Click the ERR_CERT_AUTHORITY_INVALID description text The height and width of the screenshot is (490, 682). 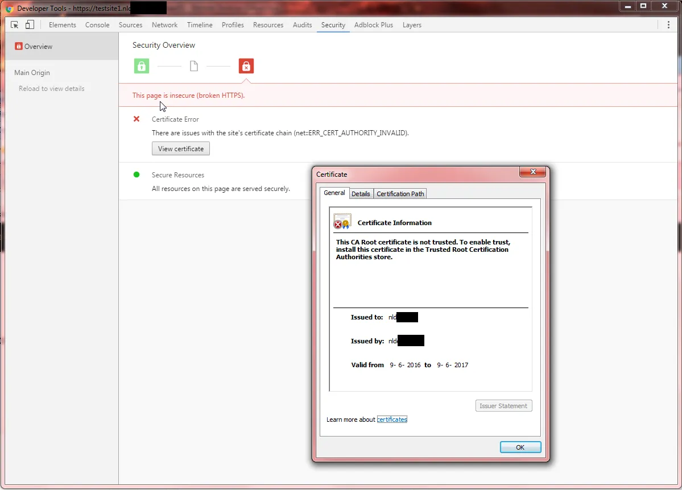(x=280, y=132)
